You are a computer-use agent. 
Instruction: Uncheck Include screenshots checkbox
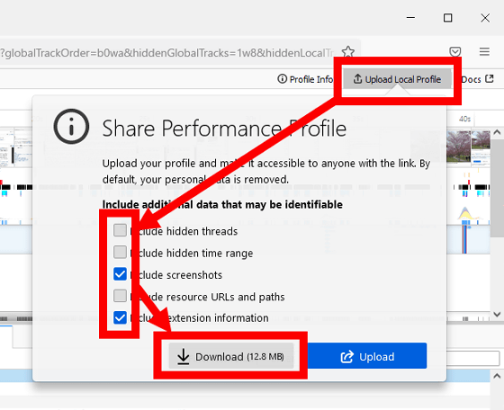120,274
